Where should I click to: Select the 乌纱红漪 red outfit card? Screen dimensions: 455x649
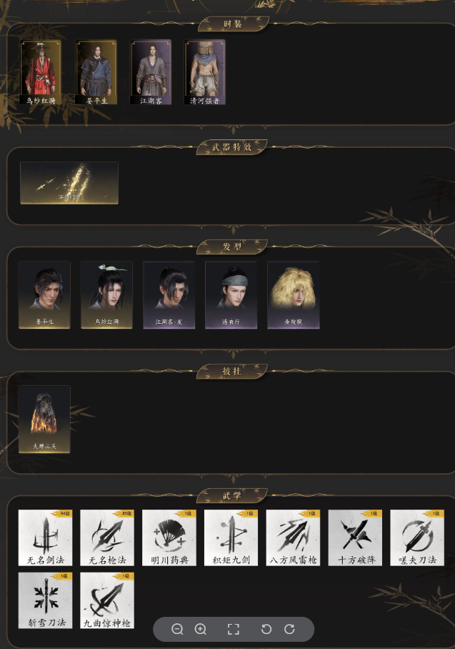[41, 72]
